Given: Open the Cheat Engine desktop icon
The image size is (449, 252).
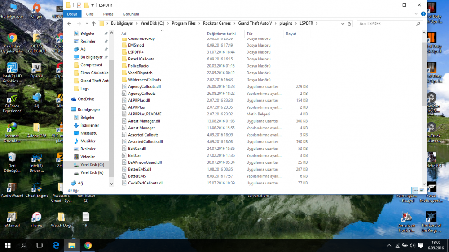Looking at the screenshot, I should (x=36, y=188).
